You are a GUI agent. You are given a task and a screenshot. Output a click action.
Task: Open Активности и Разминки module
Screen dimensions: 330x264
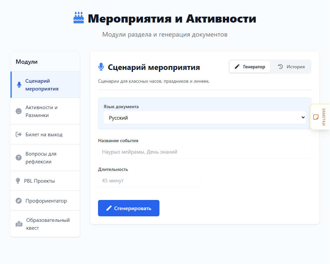pos(45,111)
